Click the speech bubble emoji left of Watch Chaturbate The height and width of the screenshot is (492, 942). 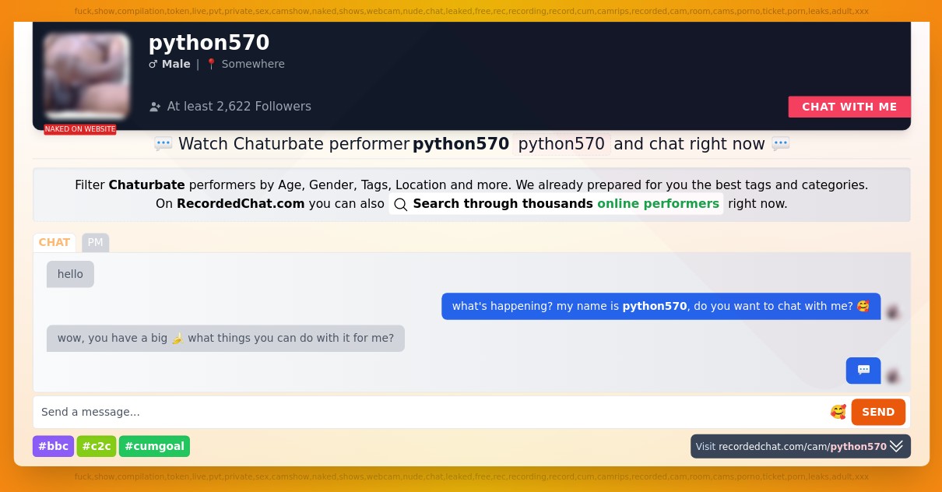(x=163, y=144)
